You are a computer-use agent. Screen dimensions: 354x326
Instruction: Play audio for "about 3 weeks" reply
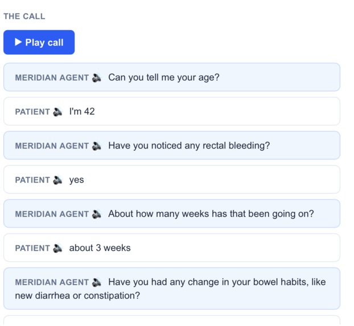coord(57,248)
